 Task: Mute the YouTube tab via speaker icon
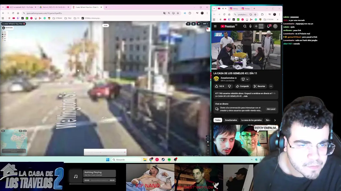[223, 8]
